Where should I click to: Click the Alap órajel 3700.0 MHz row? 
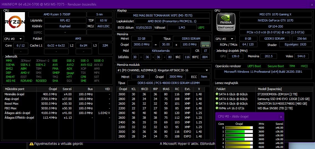pos(57,99)
